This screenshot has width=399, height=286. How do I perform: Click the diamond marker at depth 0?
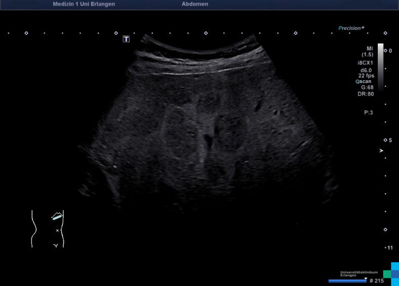tap(385, 51)
